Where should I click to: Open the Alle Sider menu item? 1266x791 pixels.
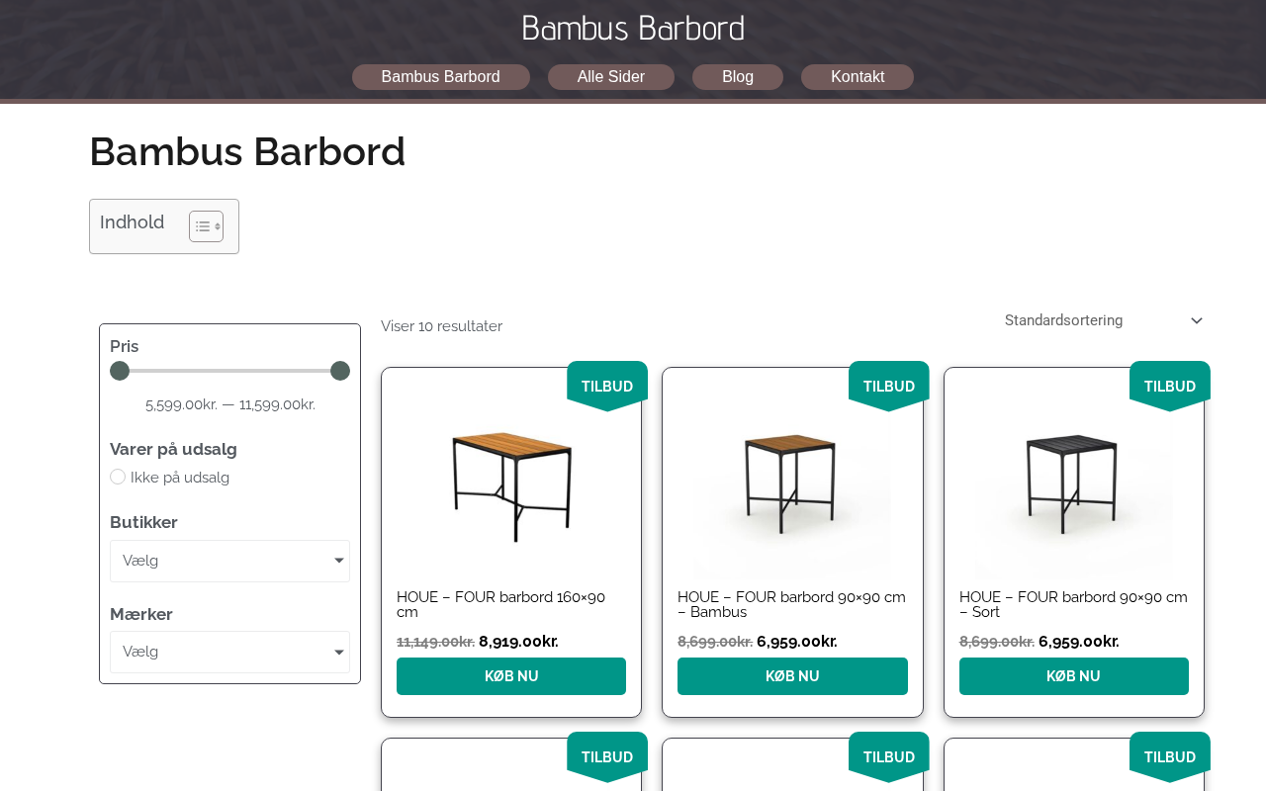[x=611, y=77]
